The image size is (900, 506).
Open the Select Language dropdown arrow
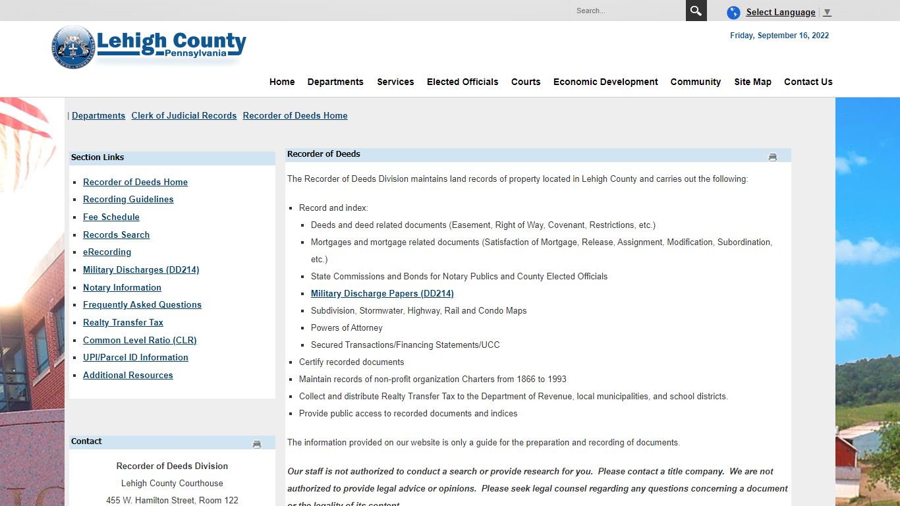click(827, 12)
